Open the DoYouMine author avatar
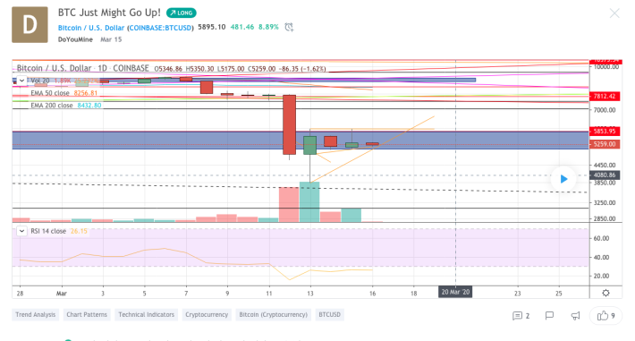Image resolution: width=635 pixels, height=341 pixels. click(x=30, y=25)
